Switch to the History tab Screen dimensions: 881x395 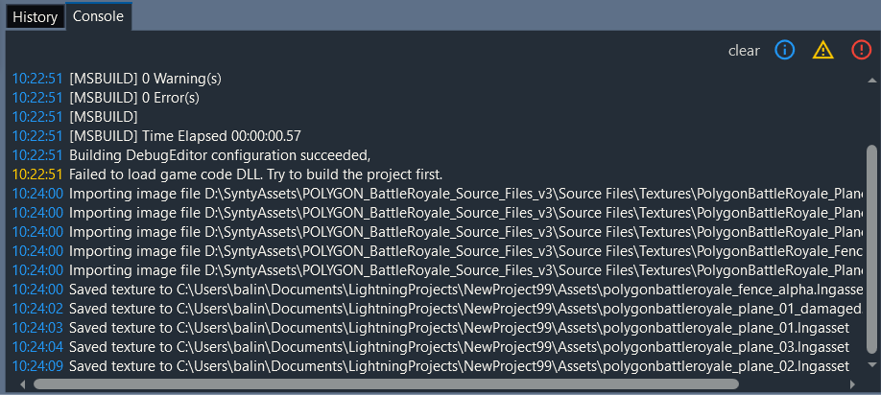(35, 17)
